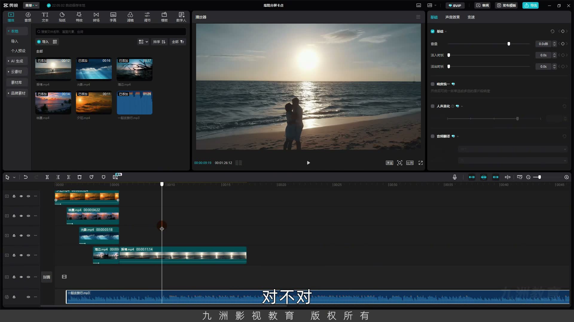
Task: Switch to the 变速 tab
Action: 471,17
